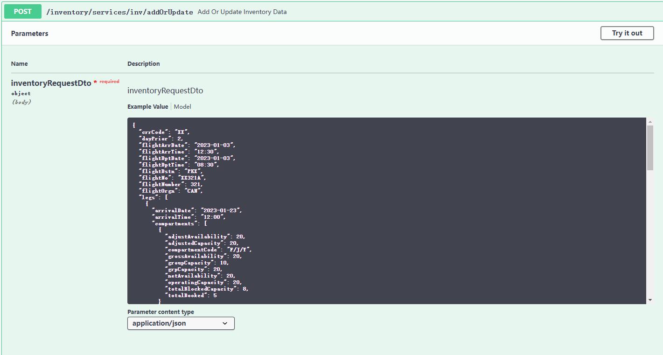This screenshot has height=355, width=663.
Task: Click the scroll down arrow of example box
Action: [x=650, y=300]
